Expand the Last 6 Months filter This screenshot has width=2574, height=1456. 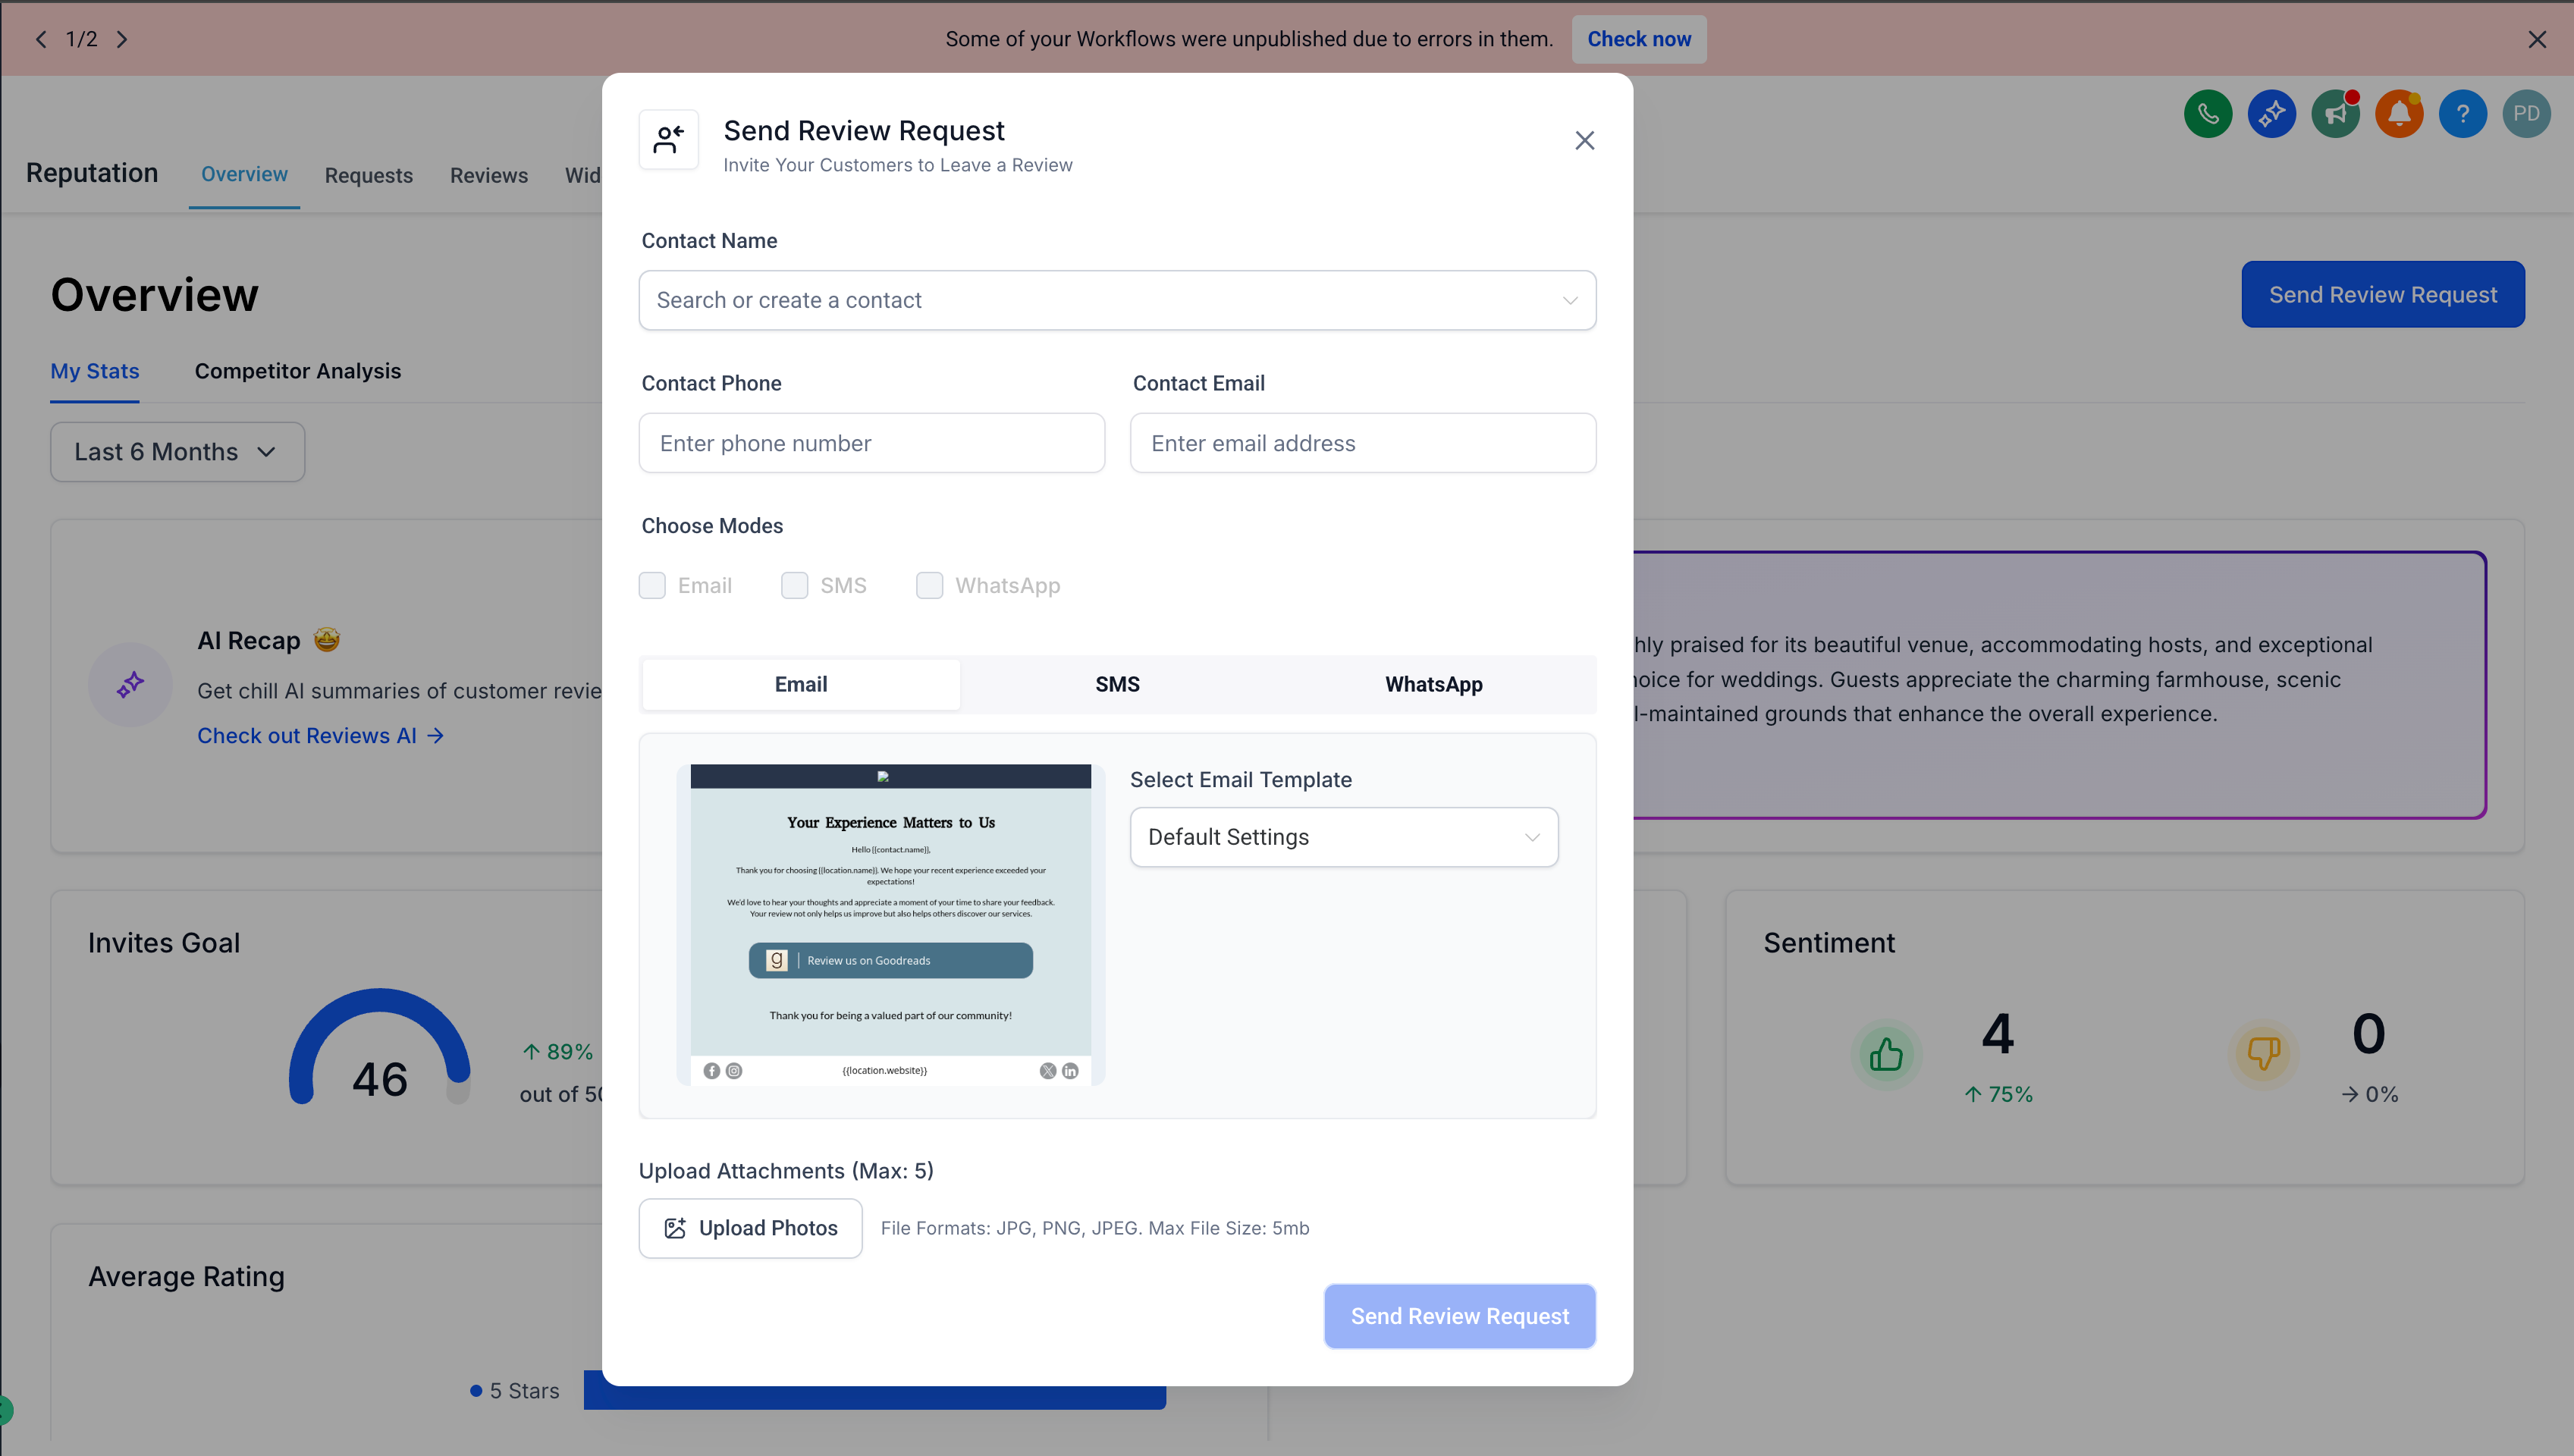point(177,452)
